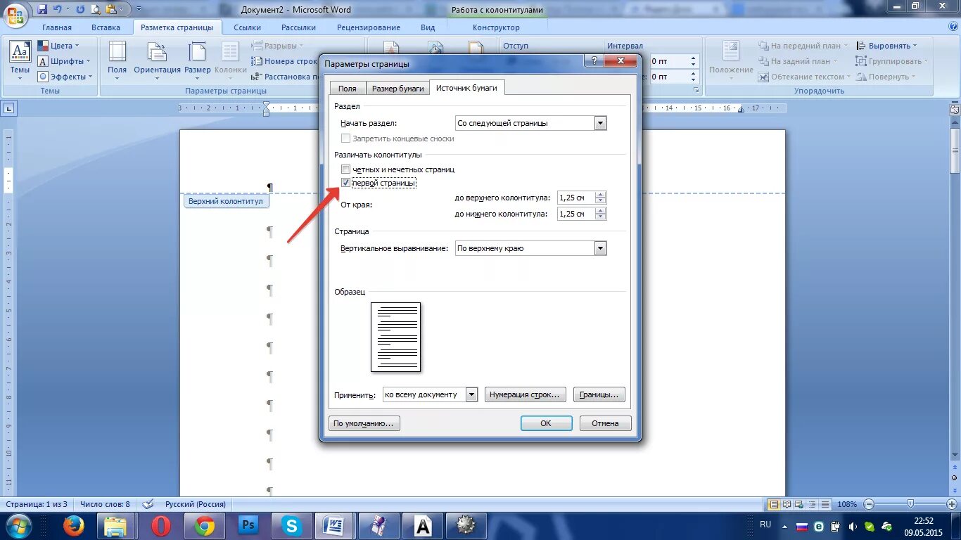Click the paragraph dialog launcher arrow

coord(696,91)
